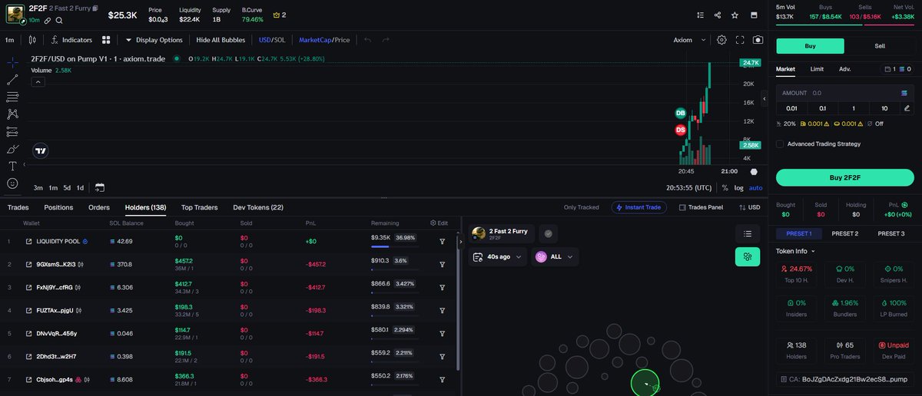The image size is (922, 396).
Task: Open the forecasting and measurement tool
Action: (x=12, y=131)
